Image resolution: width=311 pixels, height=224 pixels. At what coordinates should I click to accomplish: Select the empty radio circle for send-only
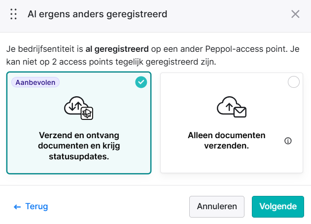294,82
